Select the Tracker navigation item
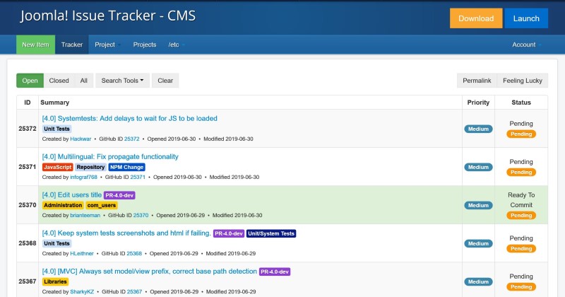565x297 pixels. pyautogui.click(x=72, y=45)
